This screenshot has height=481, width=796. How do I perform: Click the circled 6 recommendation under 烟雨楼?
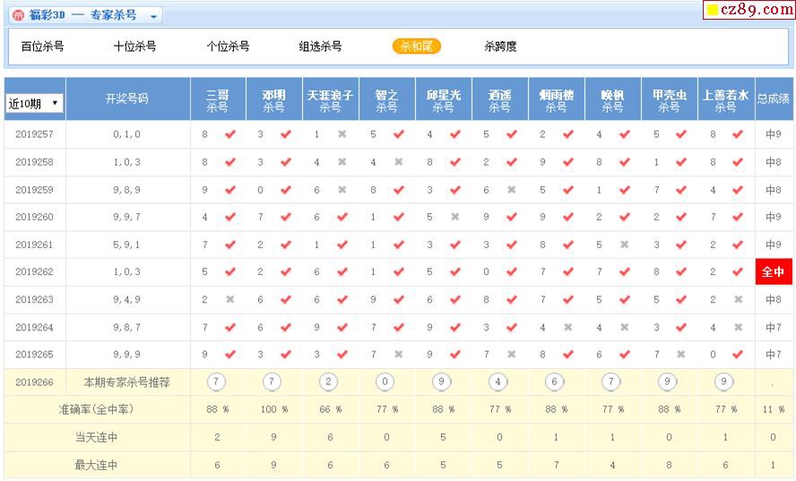click(x=555, y=382)
